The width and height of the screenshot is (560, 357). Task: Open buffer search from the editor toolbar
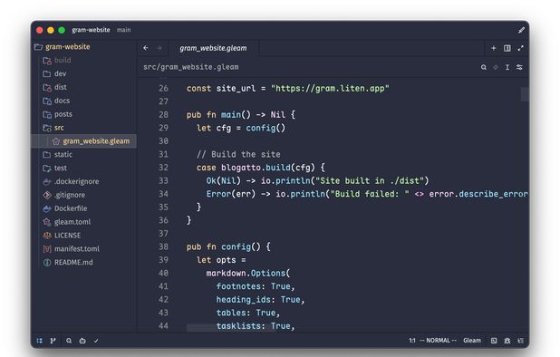pyautogui.click(x=484, y=67)
